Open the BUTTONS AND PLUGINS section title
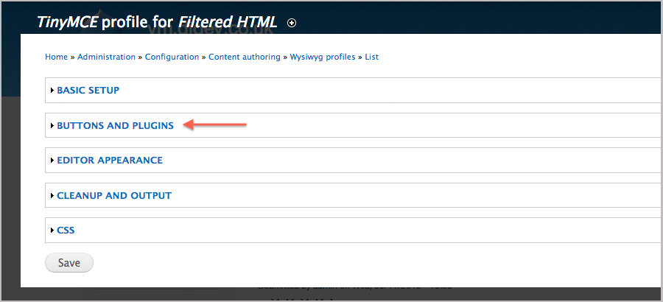 pyautogui.click(x=115, y=126)
